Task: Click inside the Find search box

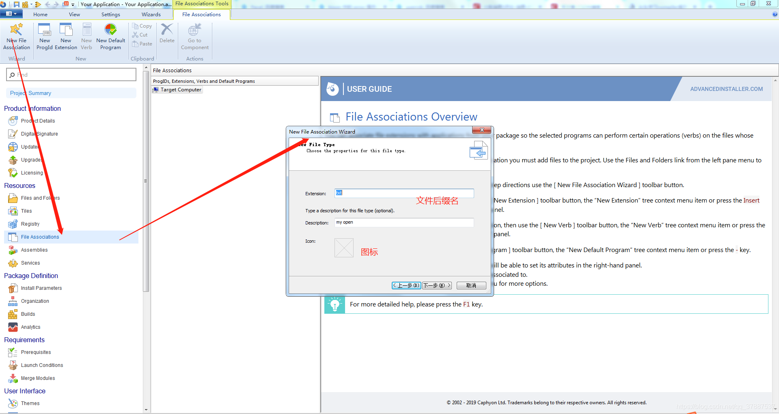Action: (71, 75)
